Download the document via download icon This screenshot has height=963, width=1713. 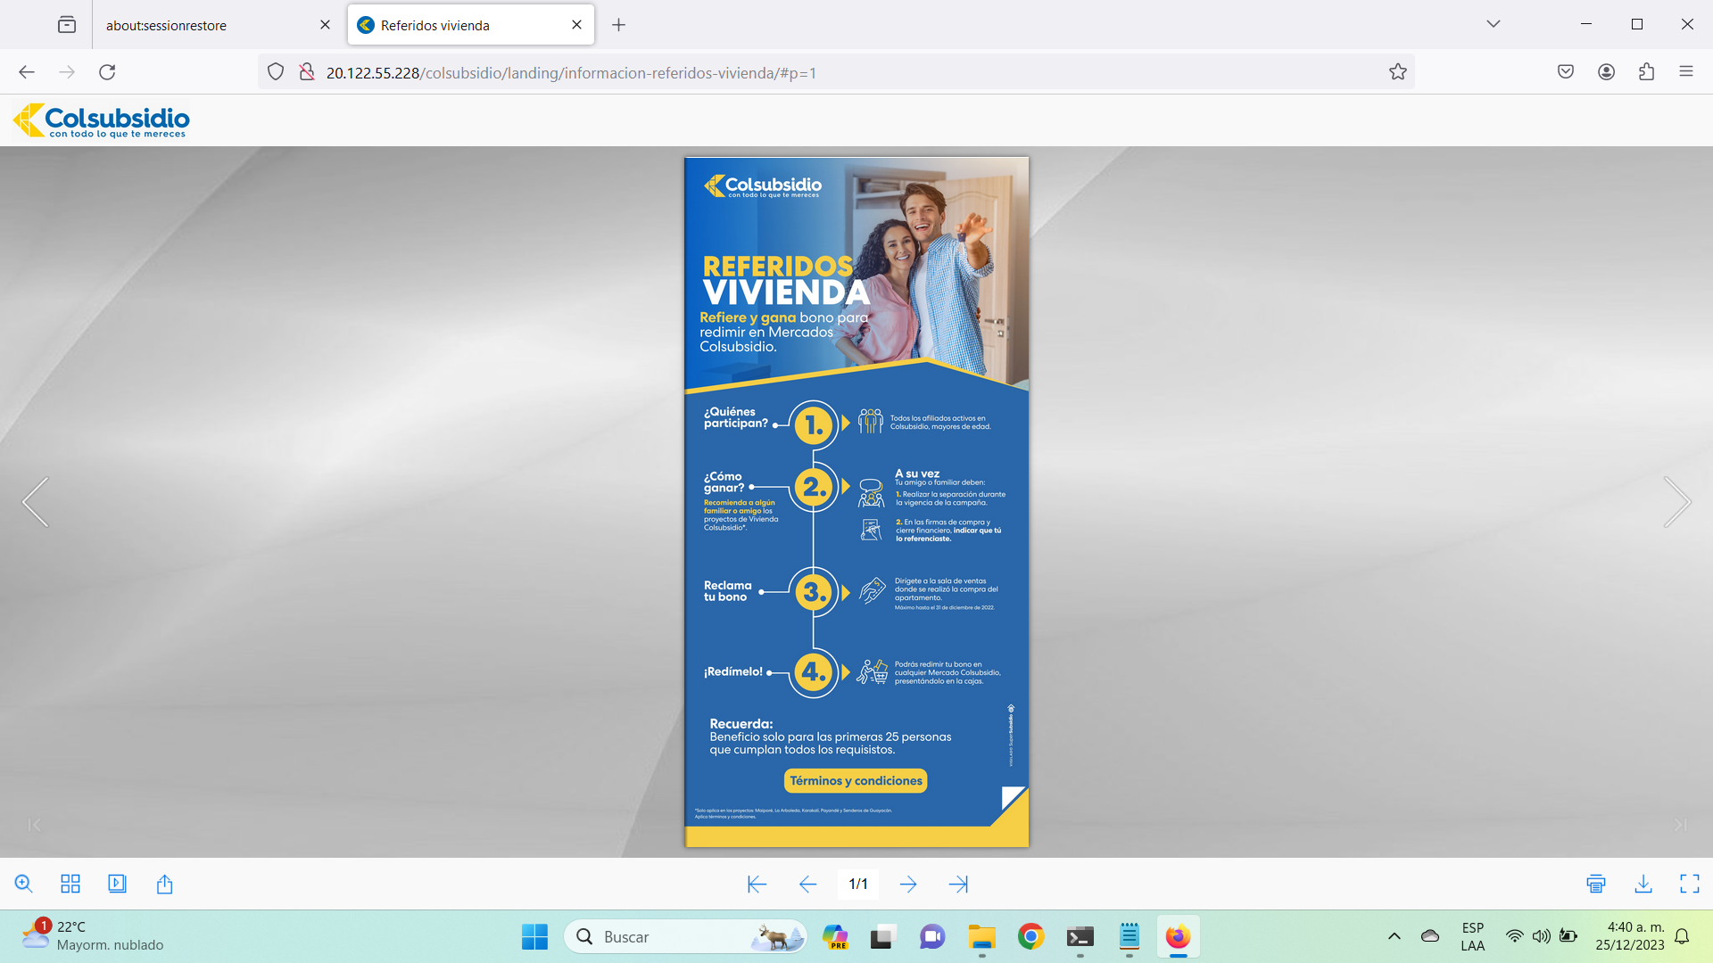(x=1643, y=884)
